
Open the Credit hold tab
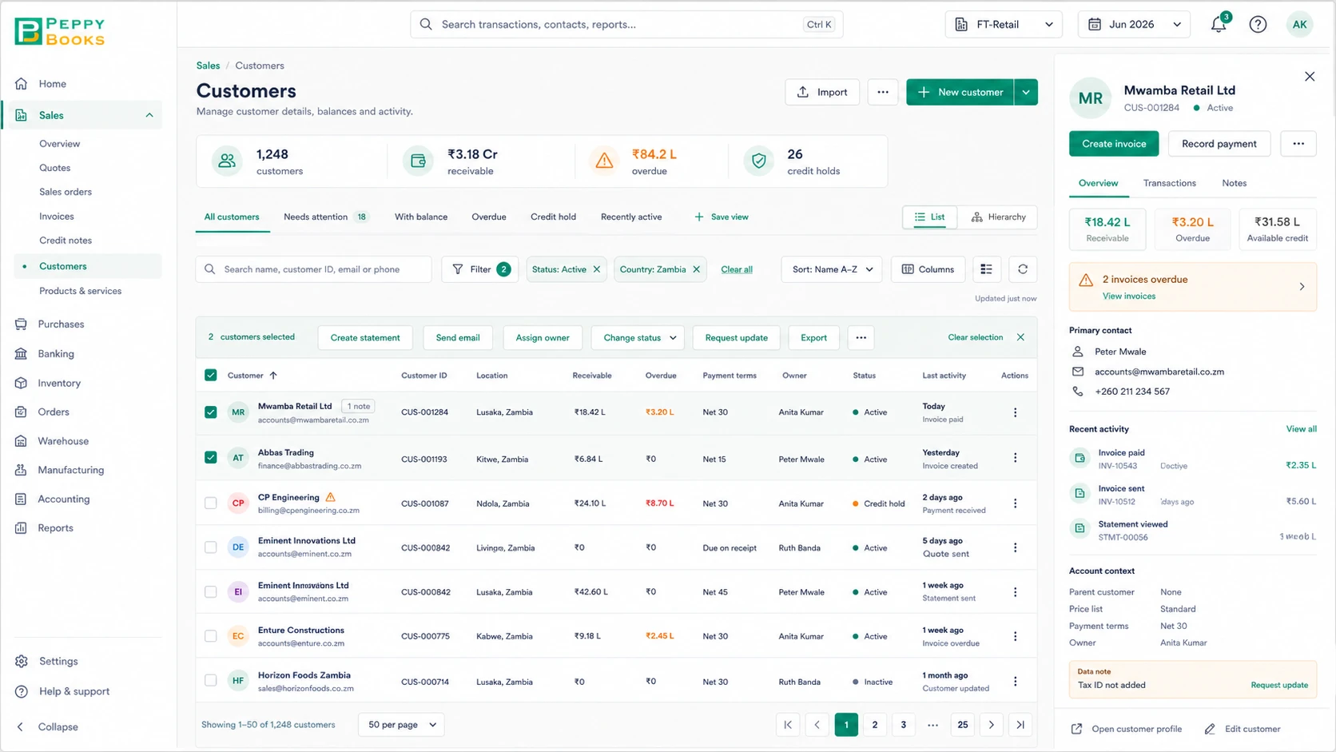tap(553, 217)
